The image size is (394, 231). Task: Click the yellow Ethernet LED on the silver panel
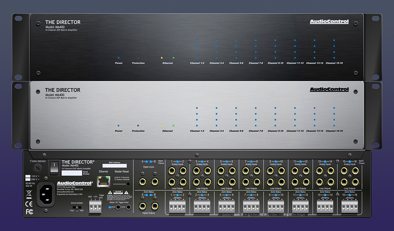pos(162,126)
